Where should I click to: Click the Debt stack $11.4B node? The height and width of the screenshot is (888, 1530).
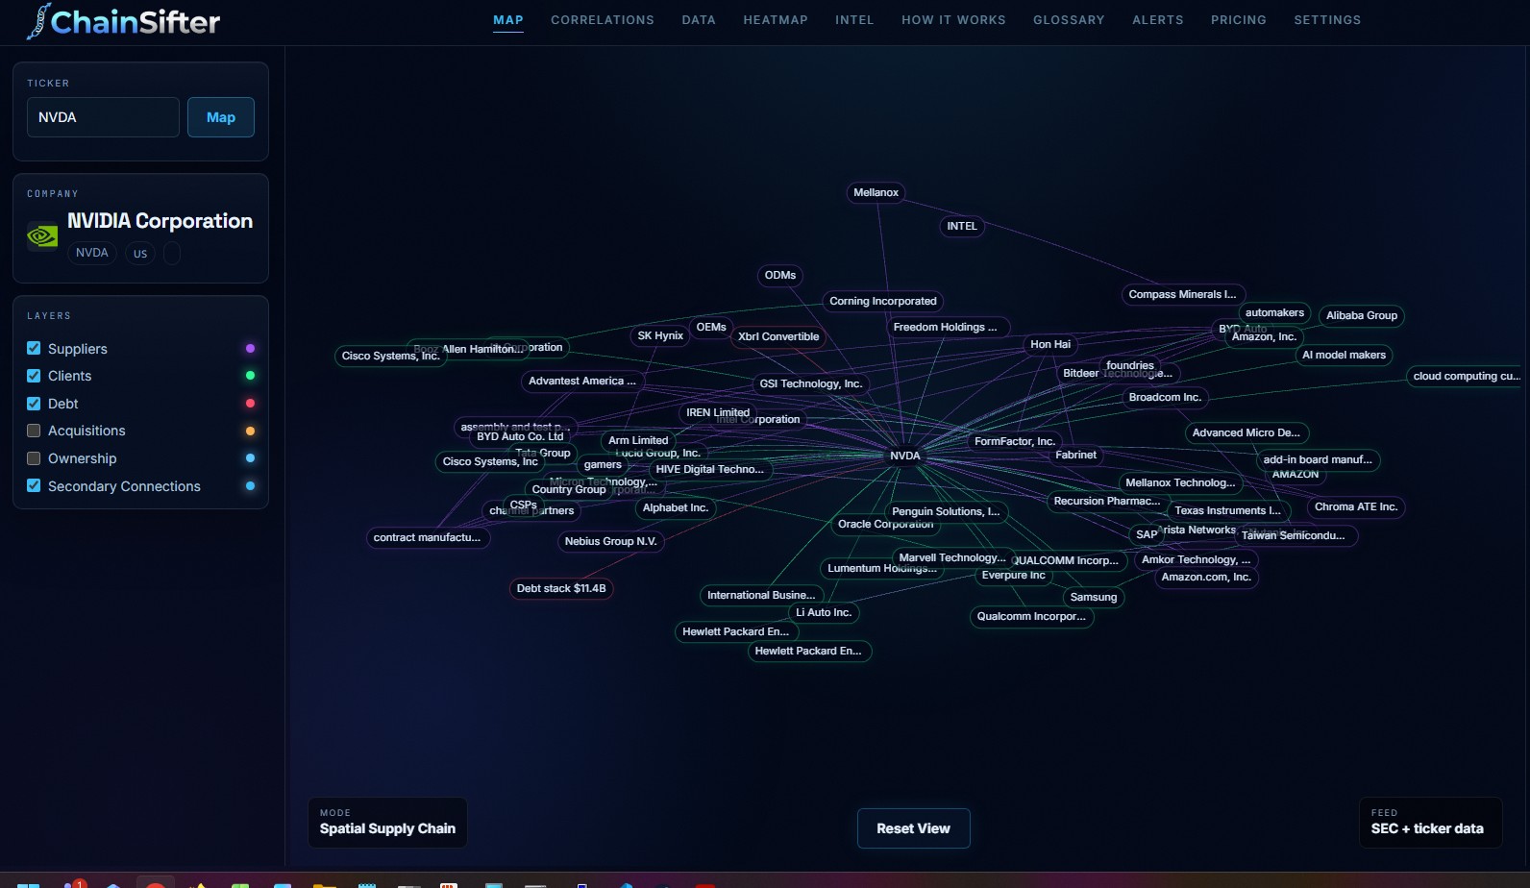[x=561, y=588]
